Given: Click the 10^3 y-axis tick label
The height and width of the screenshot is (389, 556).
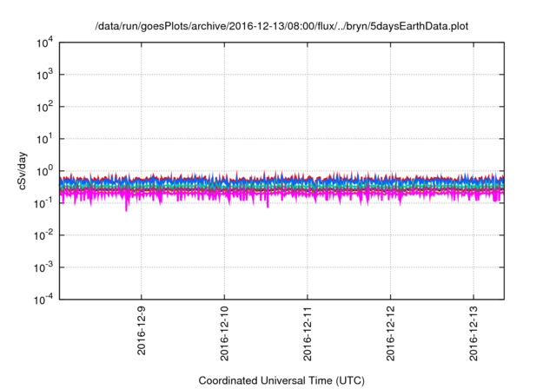Looking at the screenshot, I should point(45,75).
